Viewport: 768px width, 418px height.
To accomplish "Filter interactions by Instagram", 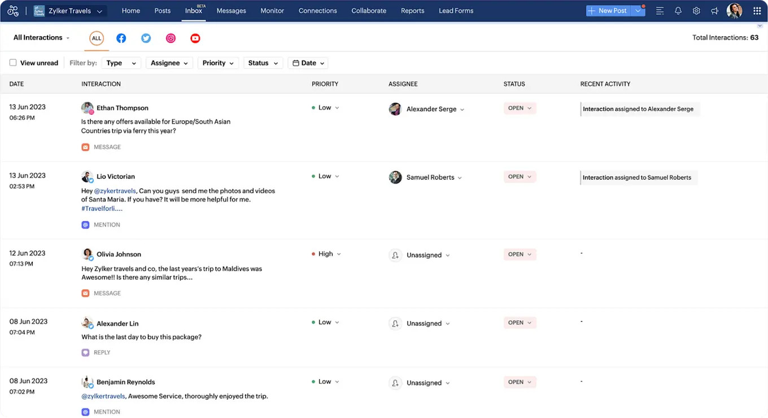I will (x=171, y=38).
